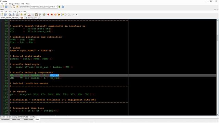Screen dimensions: 219x123
Task: Switch to Variable Editor tab
Action: pos(16,120)
